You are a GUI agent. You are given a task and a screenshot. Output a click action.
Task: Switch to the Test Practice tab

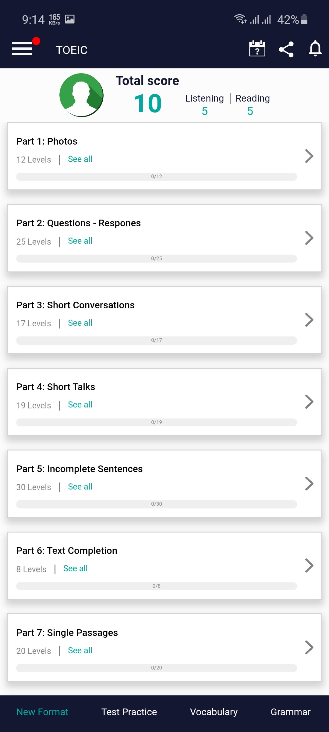tap(129, 712)
